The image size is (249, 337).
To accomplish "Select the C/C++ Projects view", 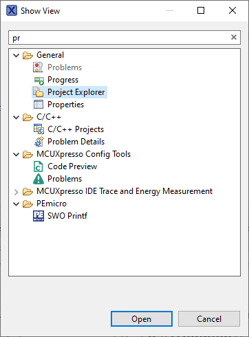I will 76,129.
